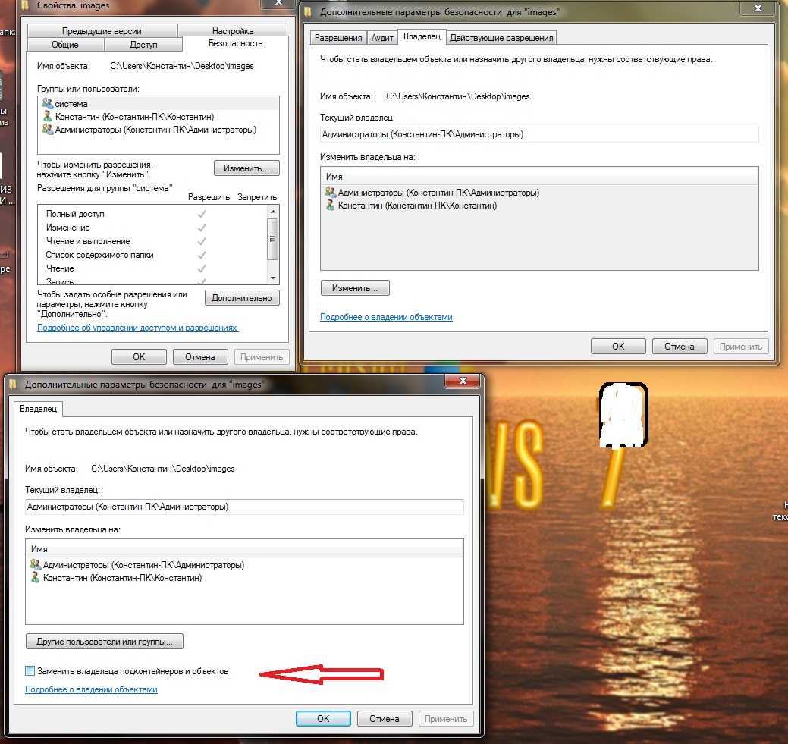Open the Действующие разрешения tab
The image size is (788, 744).
[x=501, y=38]
